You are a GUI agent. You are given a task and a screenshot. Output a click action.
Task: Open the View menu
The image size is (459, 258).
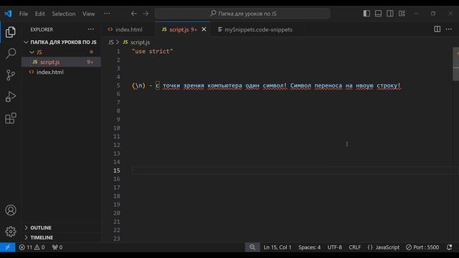coord(88,14)
